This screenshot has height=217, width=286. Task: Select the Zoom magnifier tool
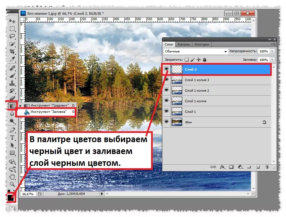point(12,184)
